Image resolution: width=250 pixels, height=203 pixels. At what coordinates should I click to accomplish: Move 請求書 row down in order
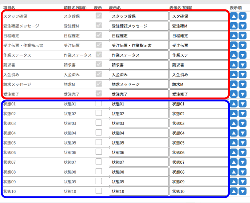242,65
